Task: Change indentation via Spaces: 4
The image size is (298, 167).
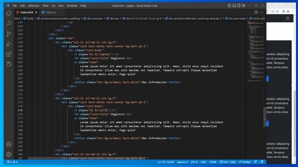Action: click(x=182, y=162)
